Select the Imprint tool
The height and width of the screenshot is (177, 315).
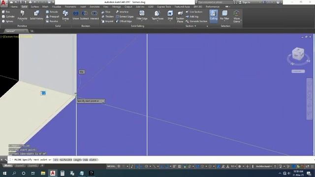click(107, 21)
